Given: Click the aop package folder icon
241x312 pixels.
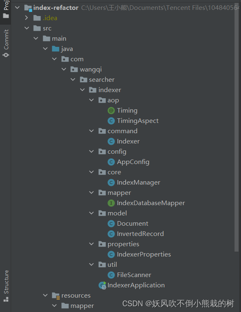Looking at the screenshot, I should (102, 100).
